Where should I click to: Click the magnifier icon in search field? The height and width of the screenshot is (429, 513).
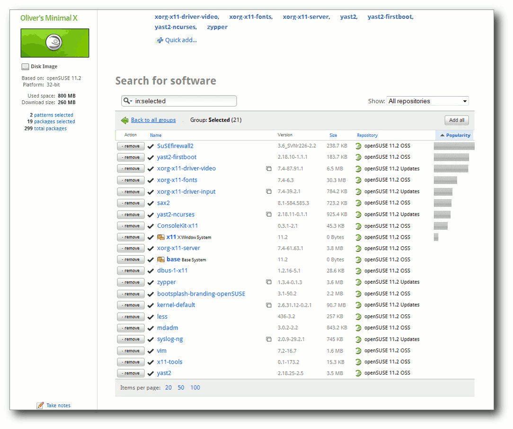(126, 101)
